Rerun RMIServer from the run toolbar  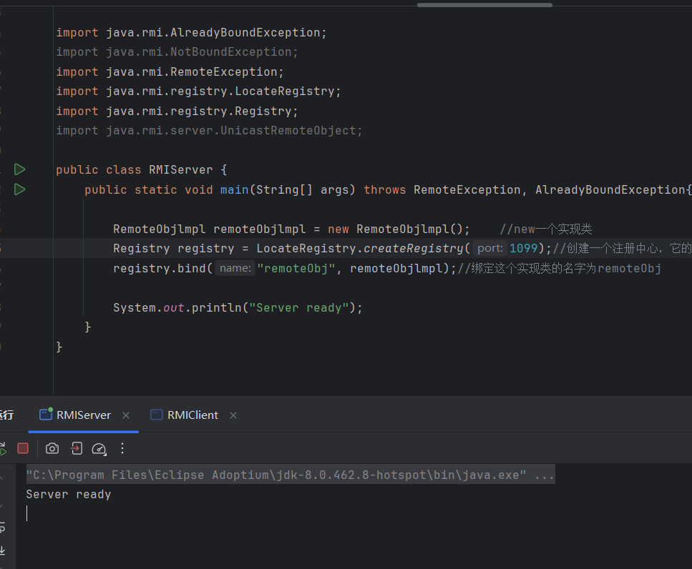click(x=2, y=448)
